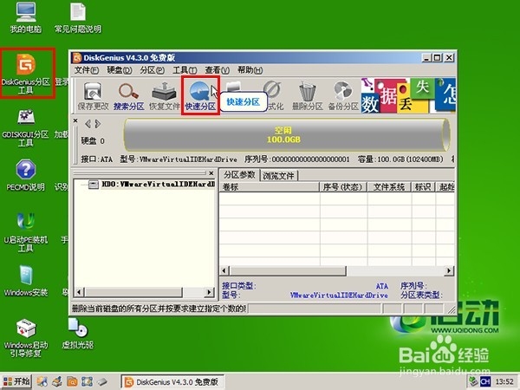The width and height of the screenshot is (520, 390).
Task: Click the Save Changes (保存更改) toolbar icon
Action: click(93, 96)
